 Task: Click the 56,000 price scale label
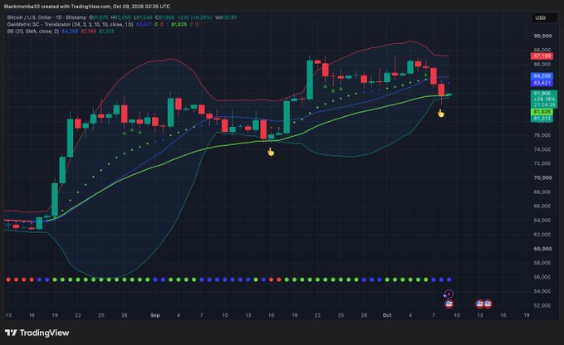542,277
